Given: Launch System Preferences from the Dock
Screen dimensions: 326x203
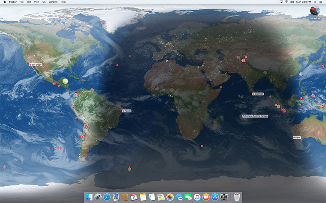Looking at the screenshot, I should (x=224, y=197).
